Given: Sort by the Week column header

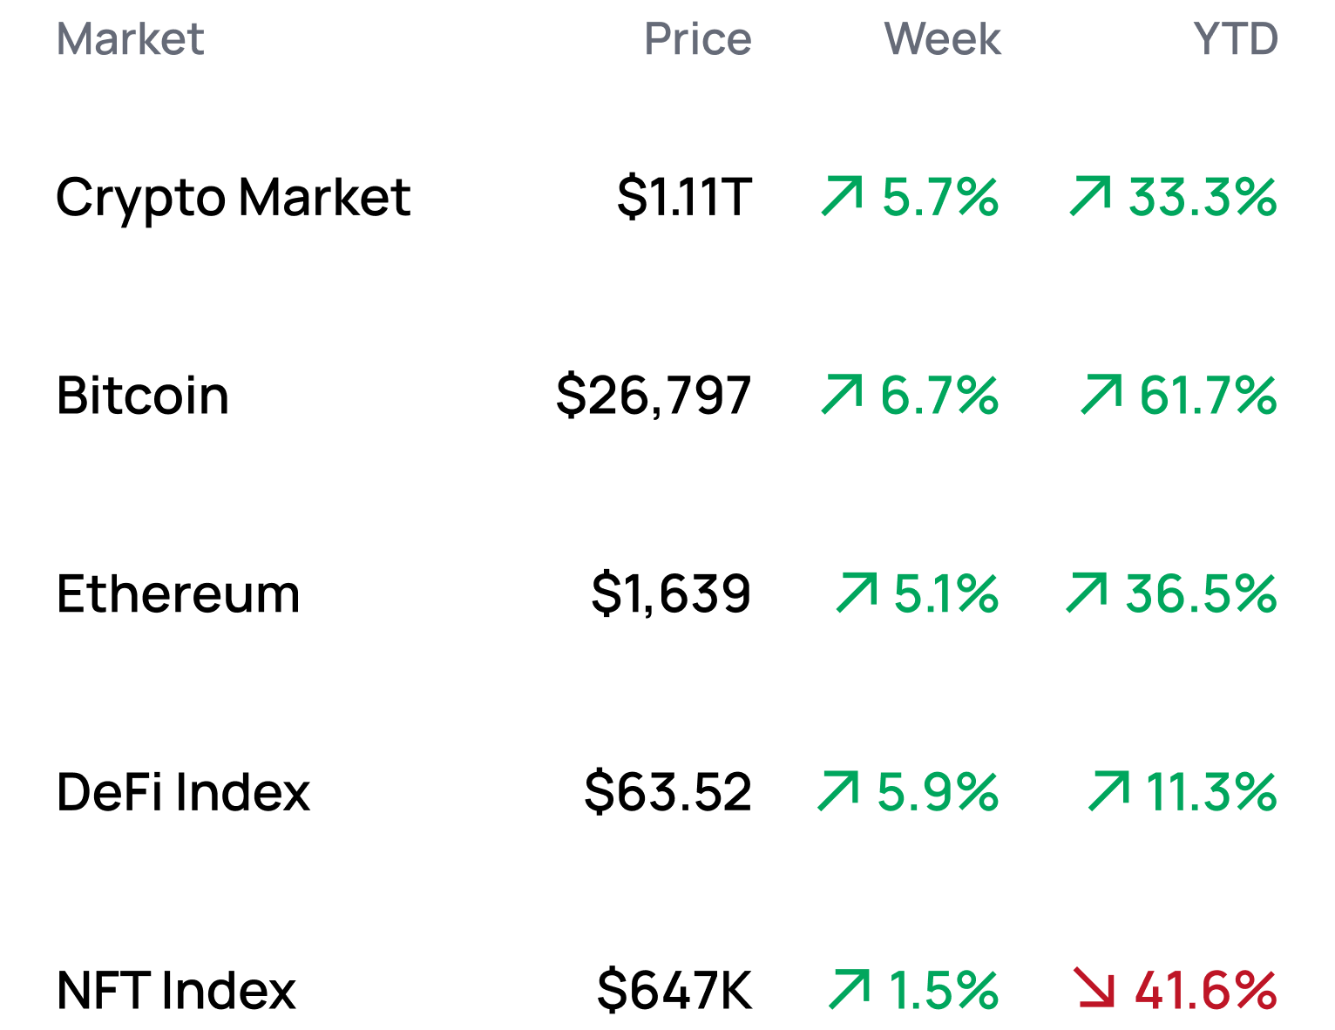Looking at the screenshot, I should (942, 39).
